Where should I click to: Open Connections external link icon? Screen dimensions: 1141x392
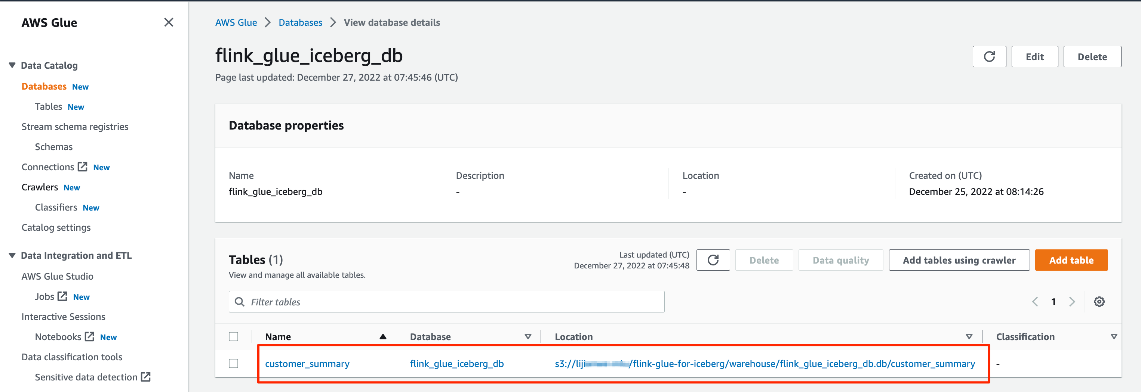[x=82, y=167]
